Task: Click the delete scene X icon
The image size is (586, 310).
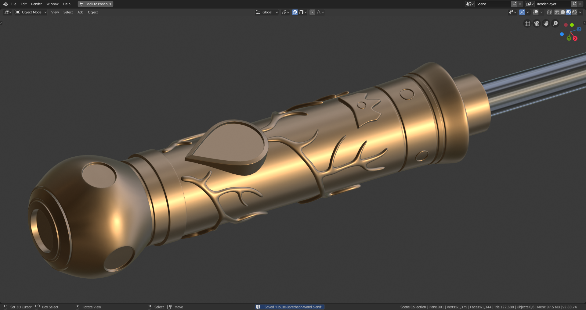Action: [520, 4]
